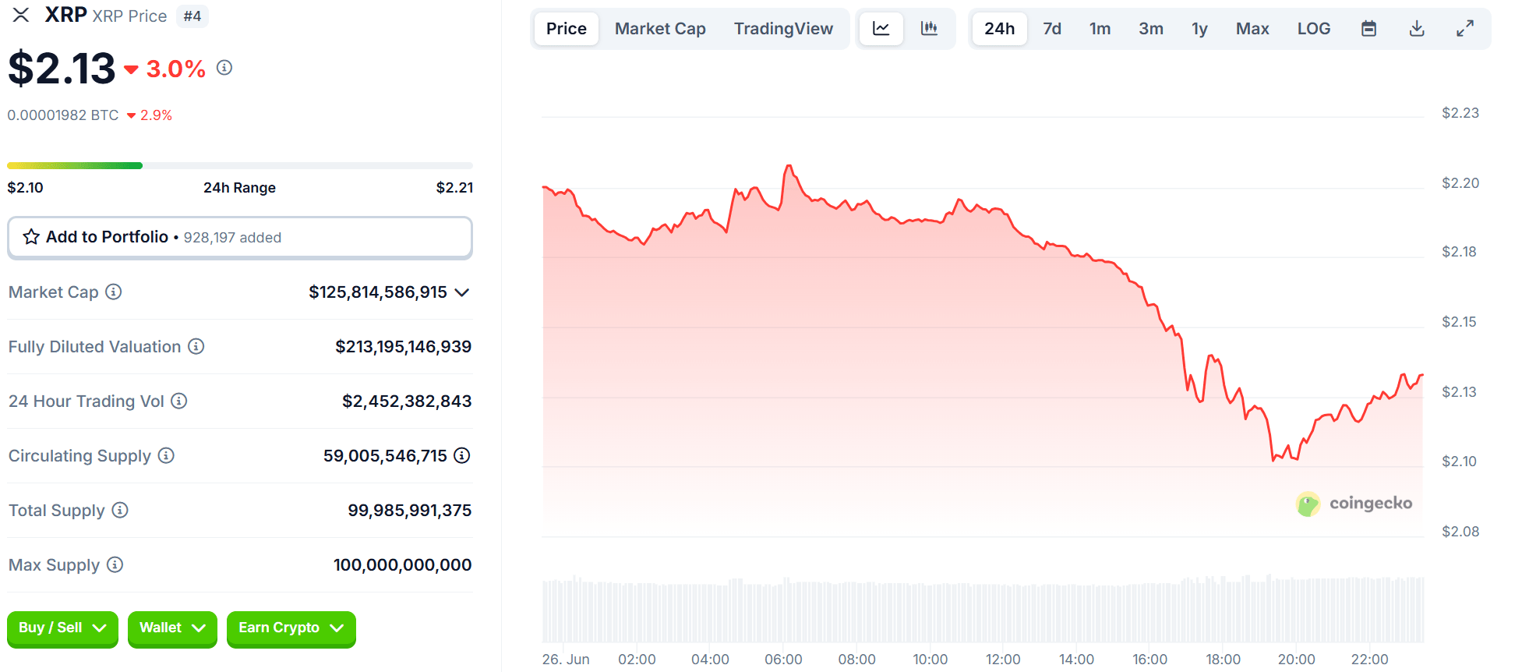1522x672 pixels.
Task: Expand chart to fullscreen icon
Action: pos(1465,29)
